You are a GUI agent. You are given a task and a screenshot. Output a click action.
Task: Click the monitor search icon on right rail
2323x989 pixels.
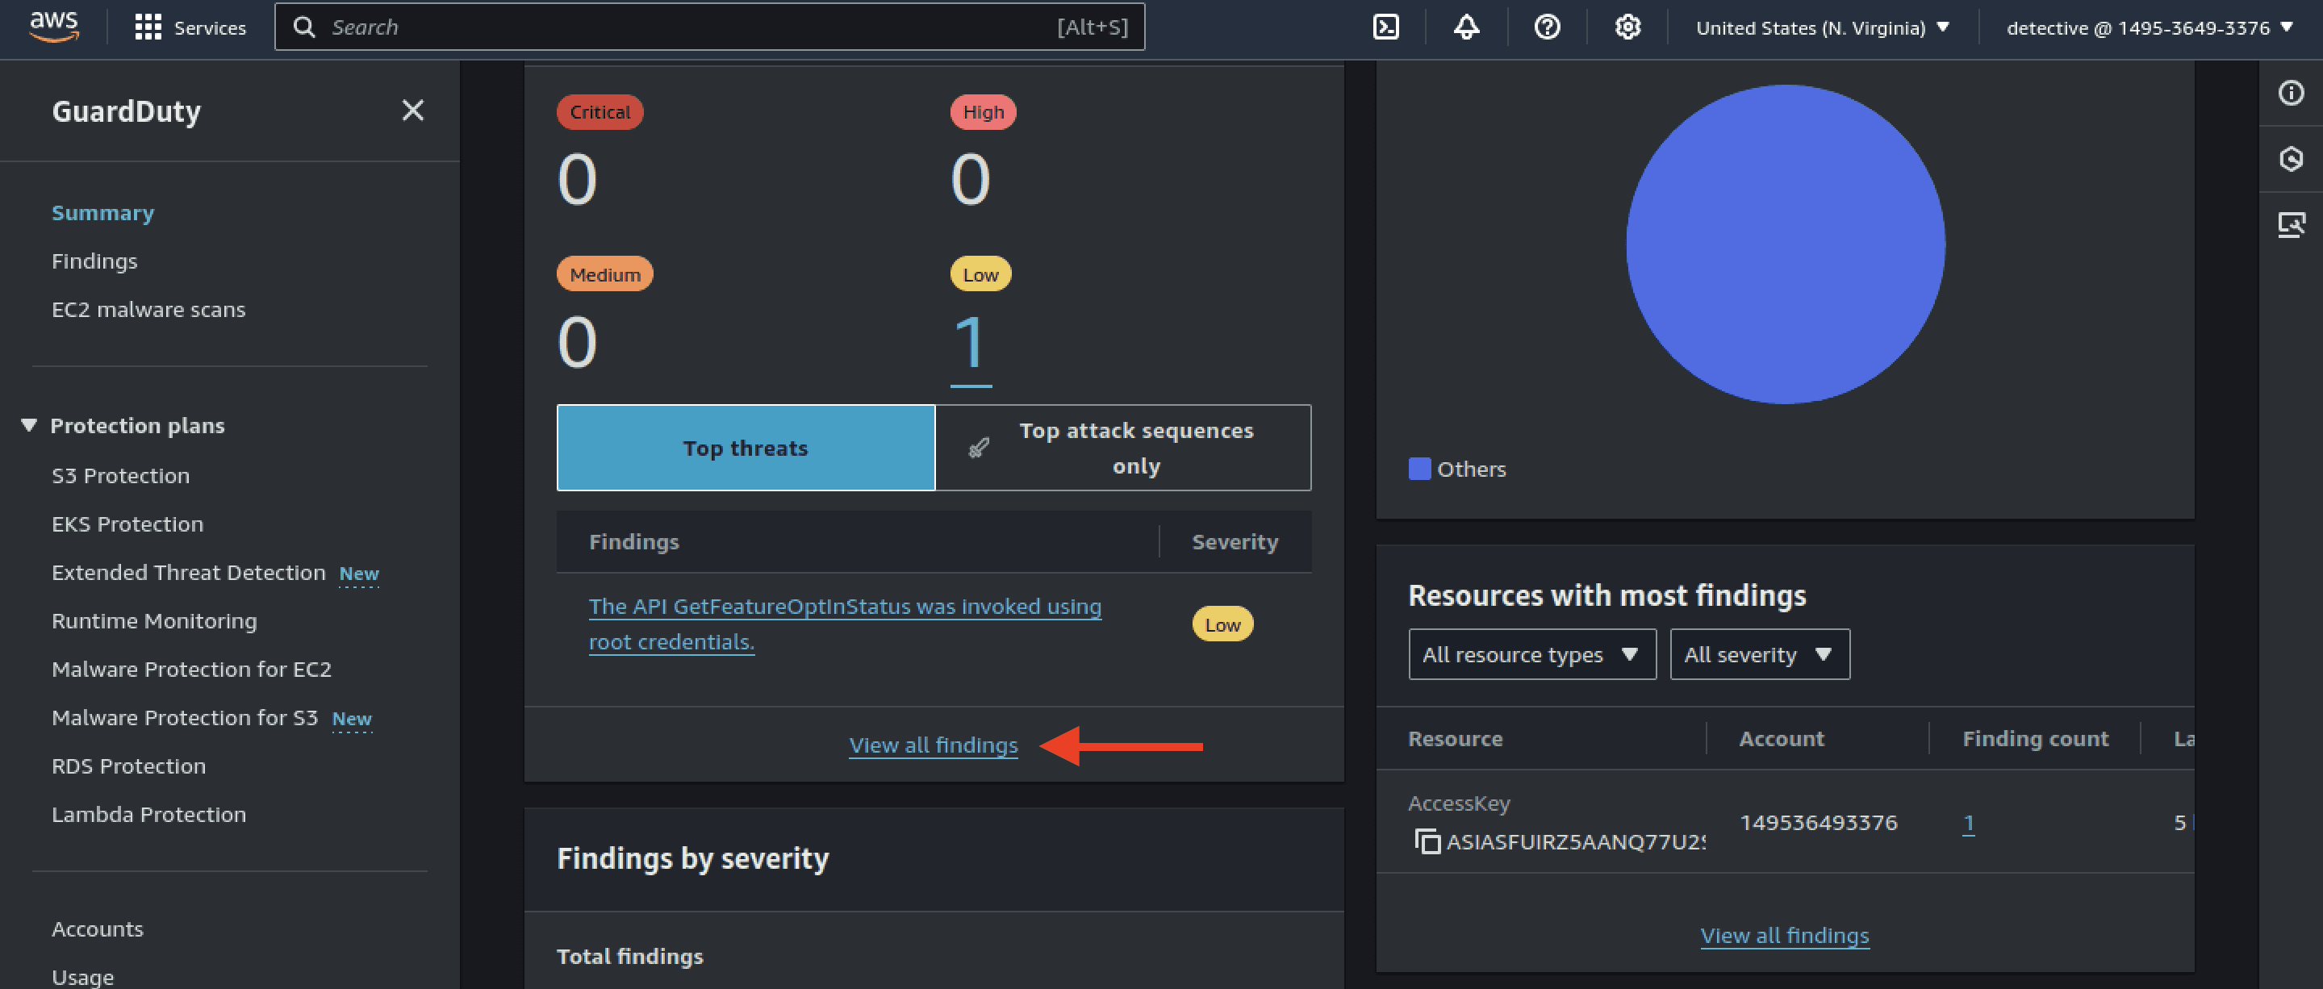(x=2292, y=224)
